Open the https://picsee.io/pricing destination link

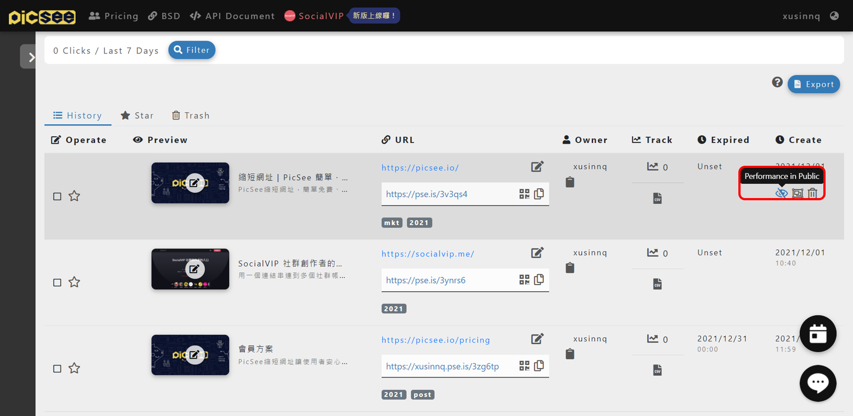[436, 340]
